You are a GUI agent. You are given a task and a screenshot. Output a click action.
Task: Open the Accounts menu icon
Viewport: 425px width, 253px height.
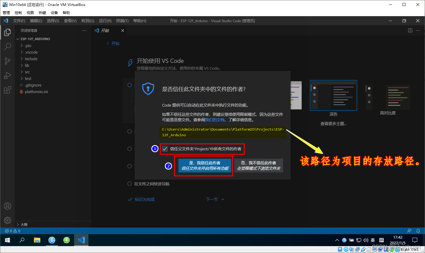(7, 206)
